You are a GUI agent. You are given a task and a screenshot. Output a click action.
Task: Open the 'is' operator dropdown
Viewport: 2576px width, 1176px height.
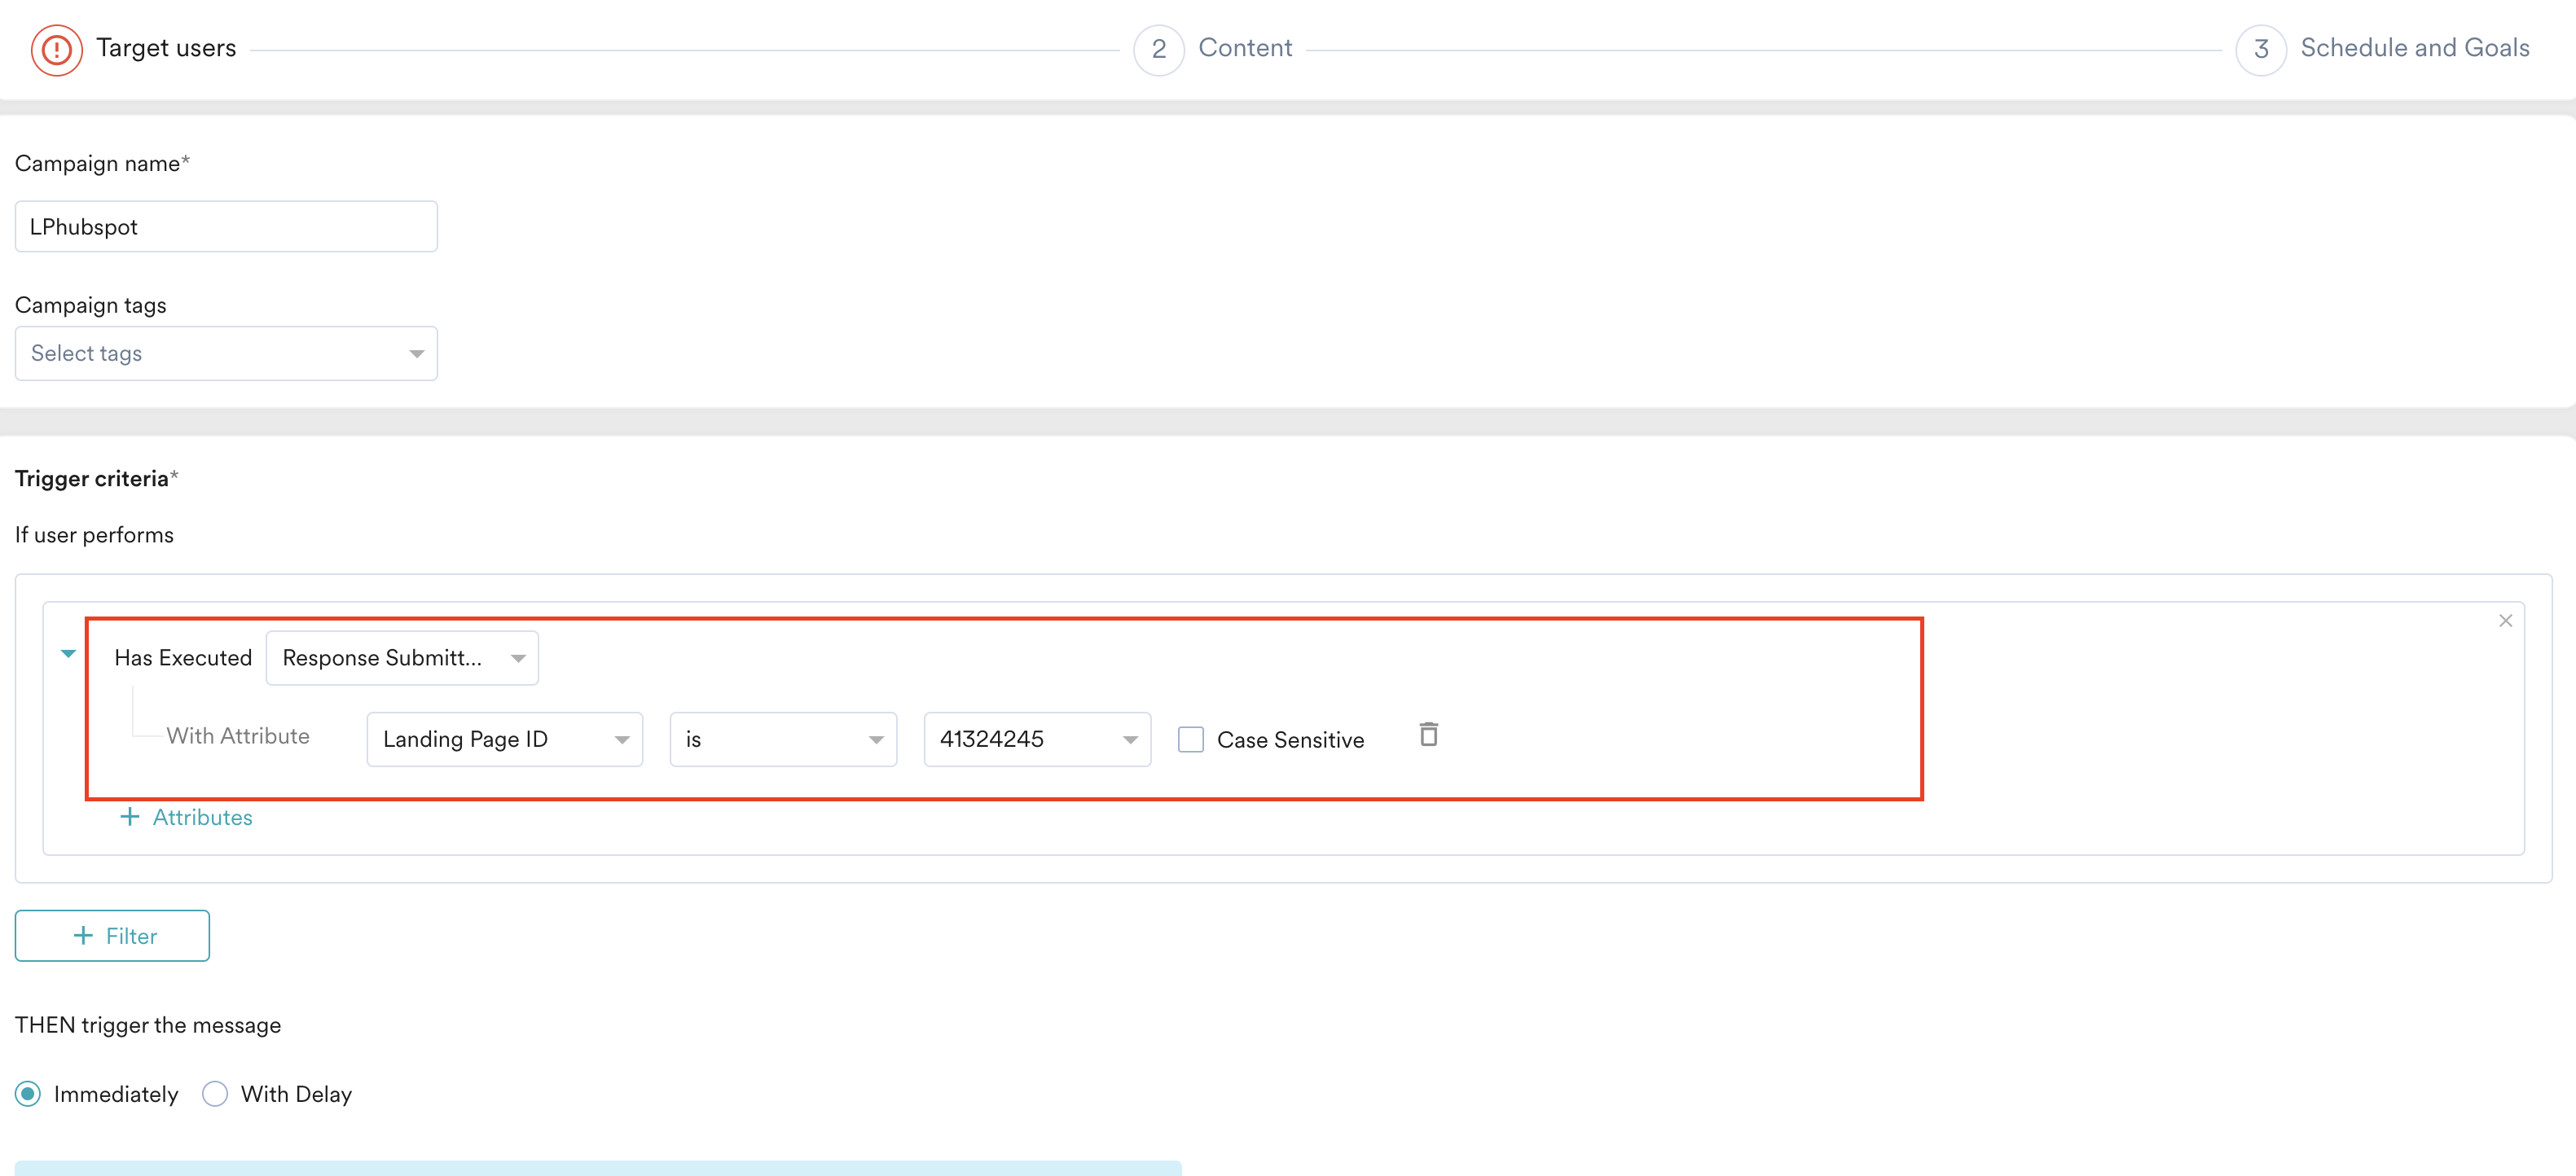(782, 739)
